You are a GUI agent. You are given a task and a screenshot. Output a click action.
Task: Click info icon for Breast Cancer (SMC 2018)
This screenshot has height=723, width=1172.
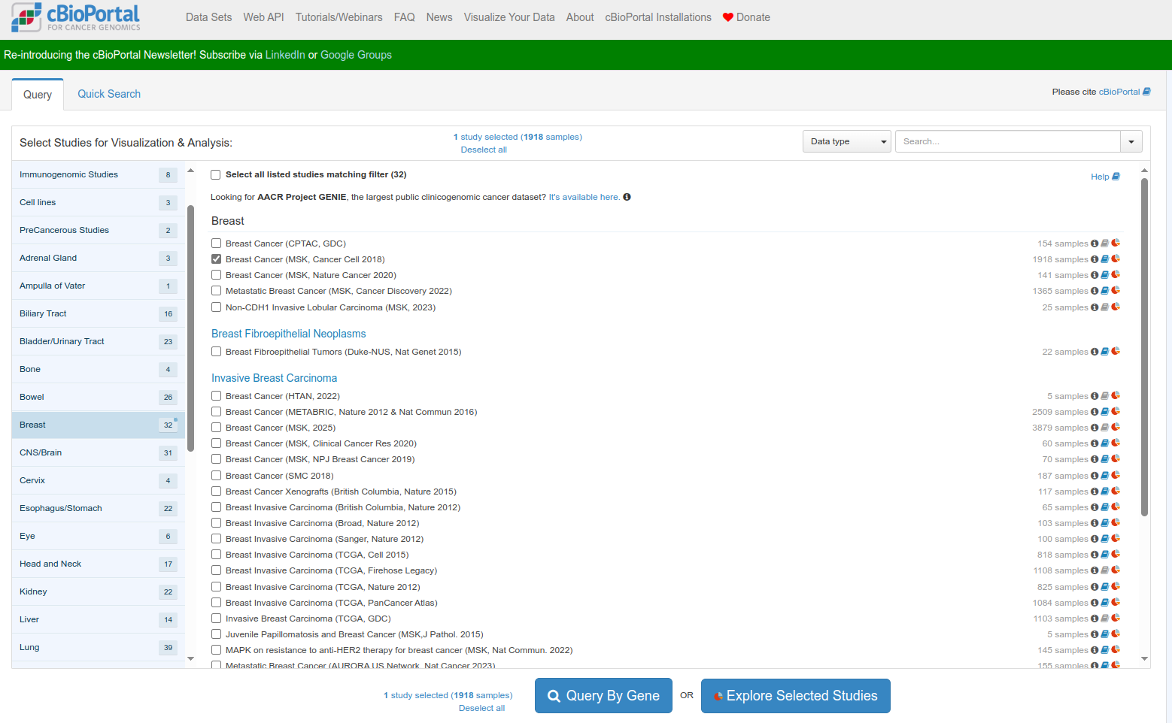pyautogui.click(x=1095, y=476)
